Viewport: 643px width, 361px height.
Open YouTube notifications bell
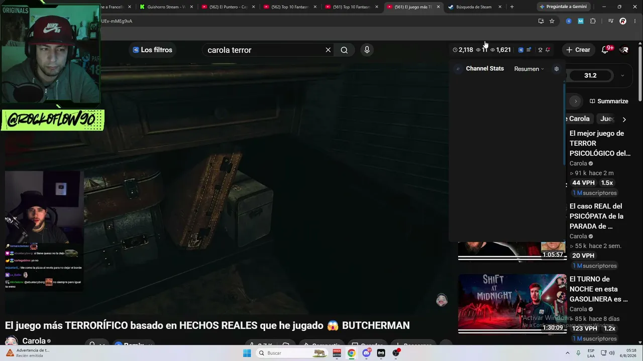click(x=605, y=50)
